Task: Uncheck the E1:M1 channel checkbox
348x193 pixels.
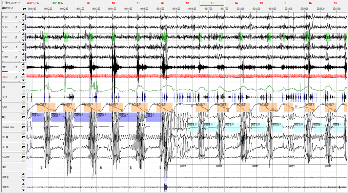Action: [16, 17]
